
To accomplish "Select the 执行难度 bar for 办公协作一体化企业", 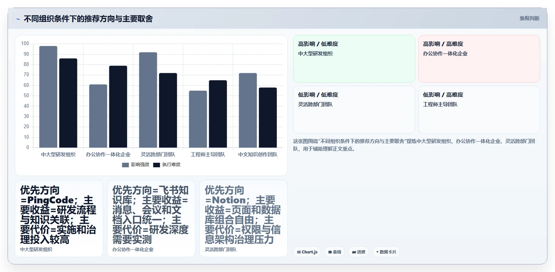I will (118, 107).
